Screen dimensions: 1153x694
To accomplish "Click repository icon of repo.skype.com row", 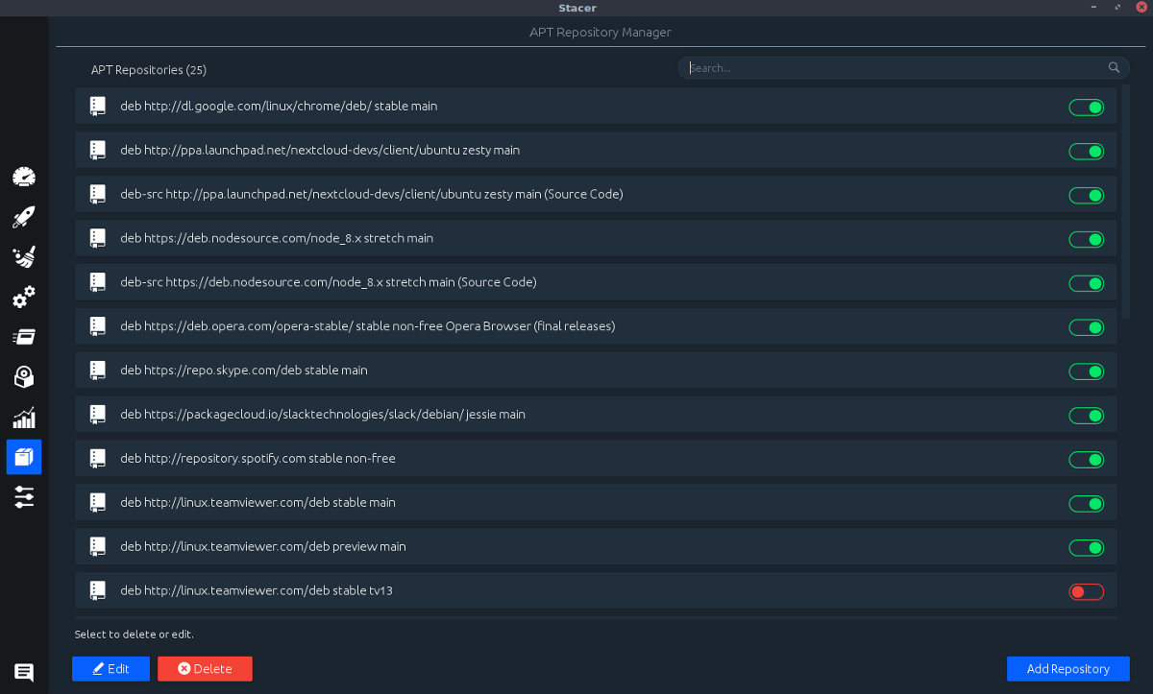I will click(x=97, y=371).
